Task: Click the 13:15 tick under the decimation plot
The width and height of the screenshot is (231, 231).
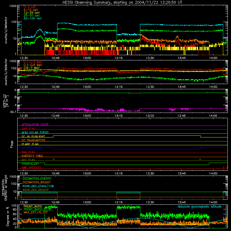Action: [118, 202]
